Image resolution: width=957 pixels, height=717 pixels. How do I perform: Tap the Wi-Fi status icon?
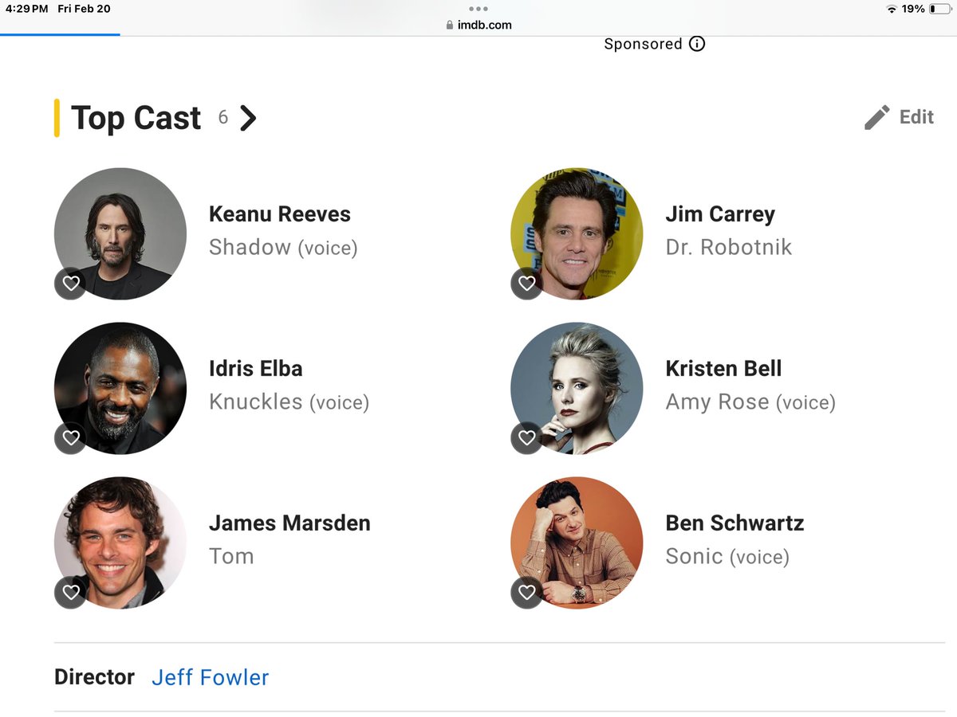click(x=891, y=9)
